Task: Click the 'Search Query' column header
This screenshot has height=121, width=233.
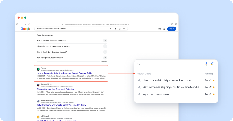Action: click(144, 74)
